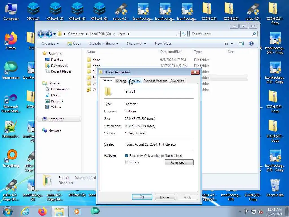Go back in Explorer with Back arrow

pos(41,34)
